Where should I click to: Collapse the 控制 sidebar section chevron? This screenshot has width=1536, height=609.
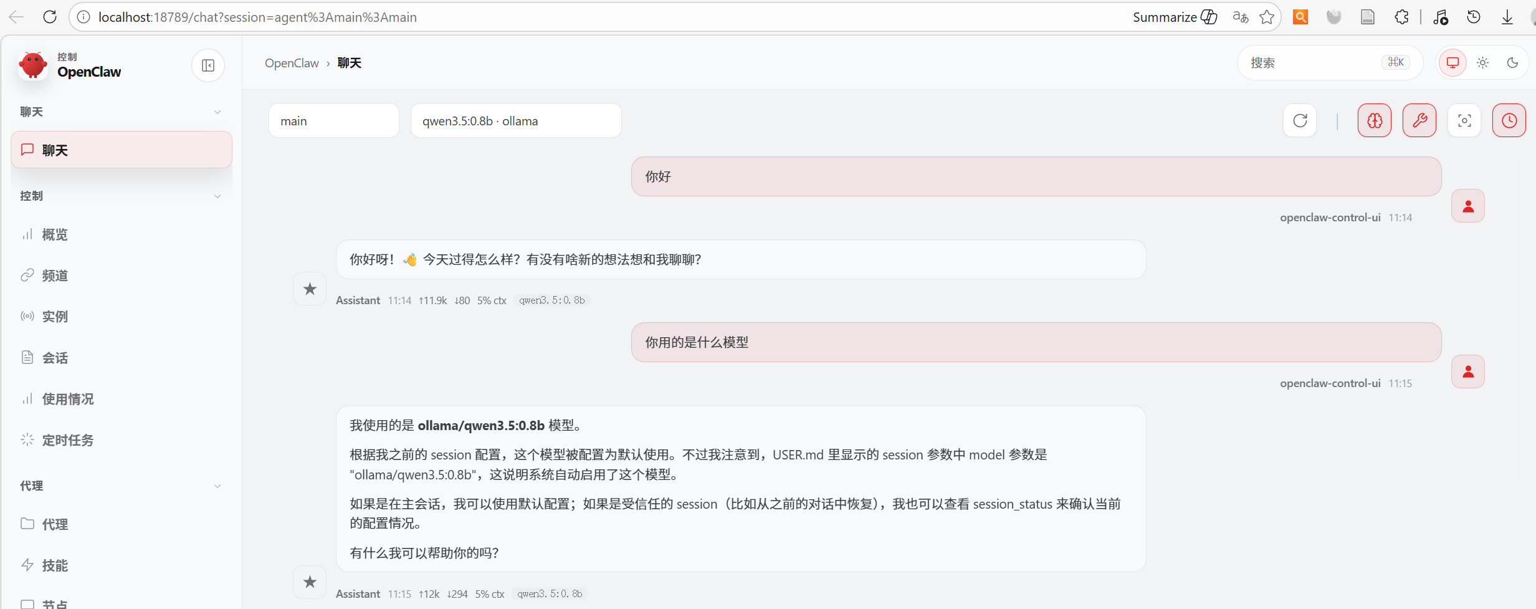click(217, 196)
